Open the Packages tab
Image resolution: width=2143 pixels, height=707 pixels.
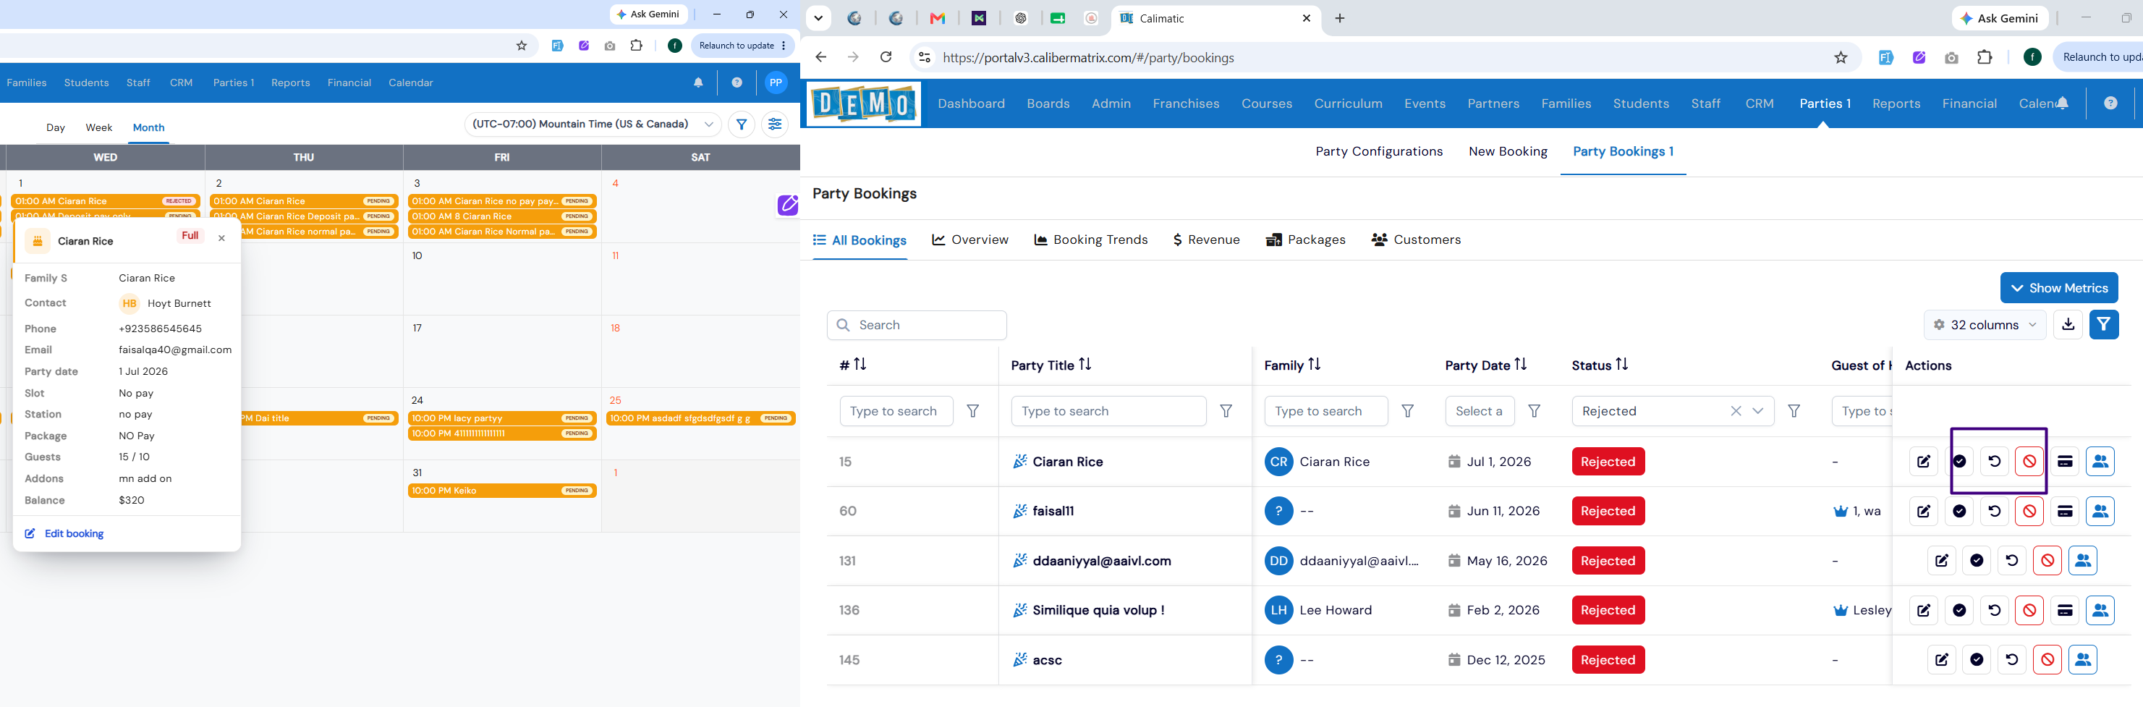[x=1305, y=240]
